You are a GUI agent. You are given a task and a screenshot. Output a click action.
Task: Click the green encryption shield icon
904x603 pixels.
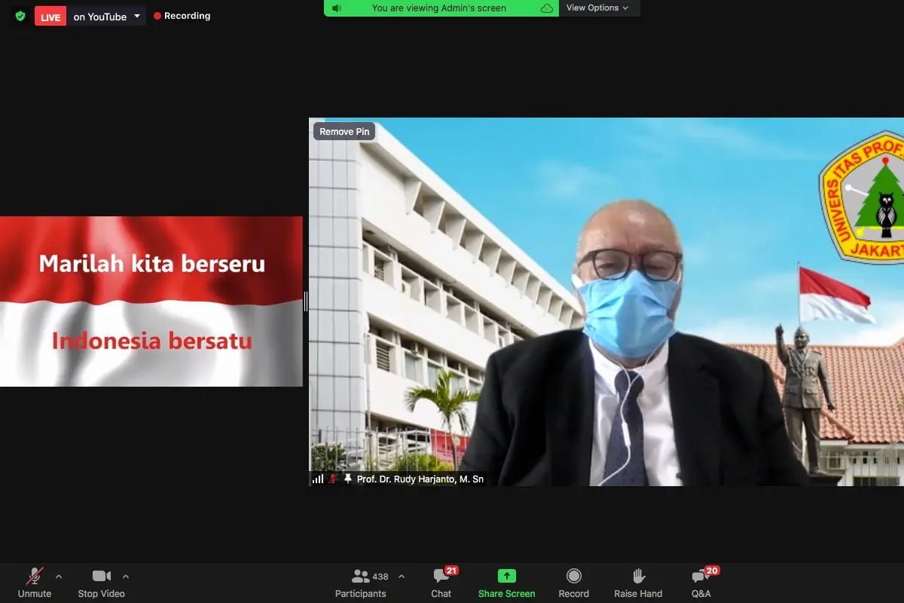coord(20,16)
